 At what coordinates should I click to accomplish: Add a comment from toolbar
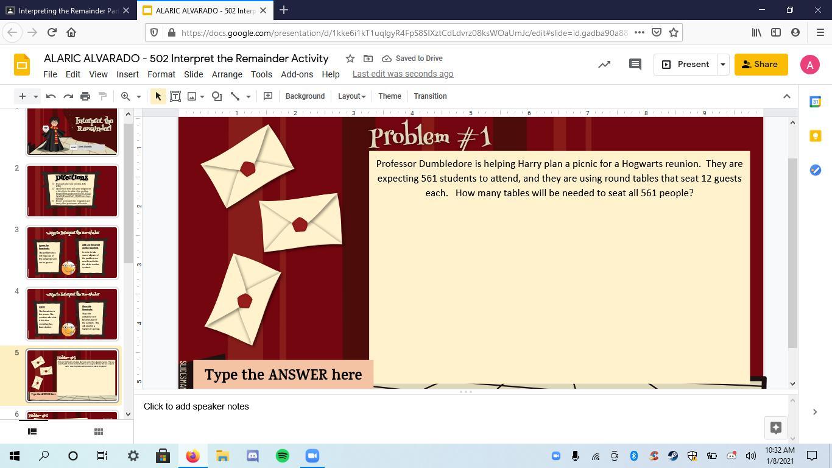(268, 96)
